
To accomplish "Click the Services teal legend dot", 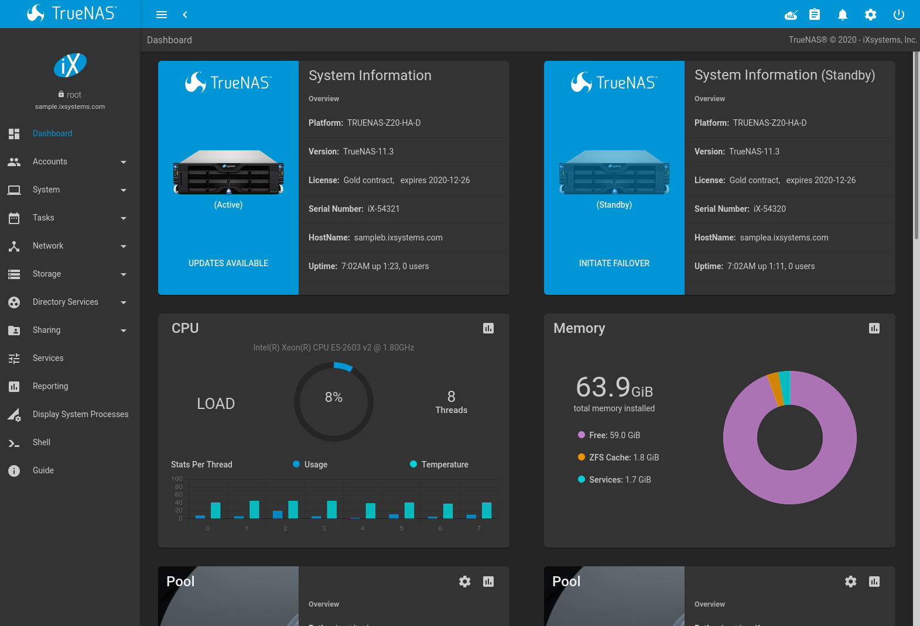I will (x=582, y=479).
